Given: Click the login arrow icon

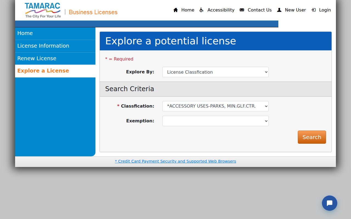Looking at the screenshot, I should (x=314, y=10).
